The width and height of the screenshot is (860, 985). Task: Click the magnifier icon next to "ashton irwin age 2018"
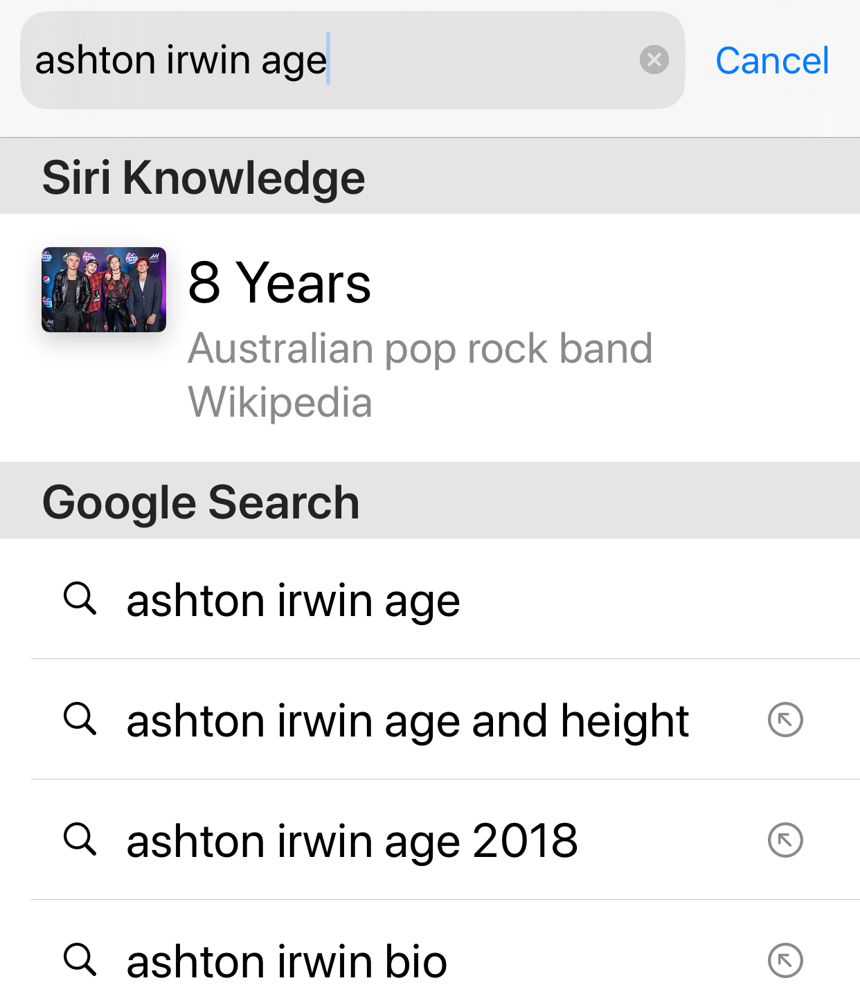81,840
